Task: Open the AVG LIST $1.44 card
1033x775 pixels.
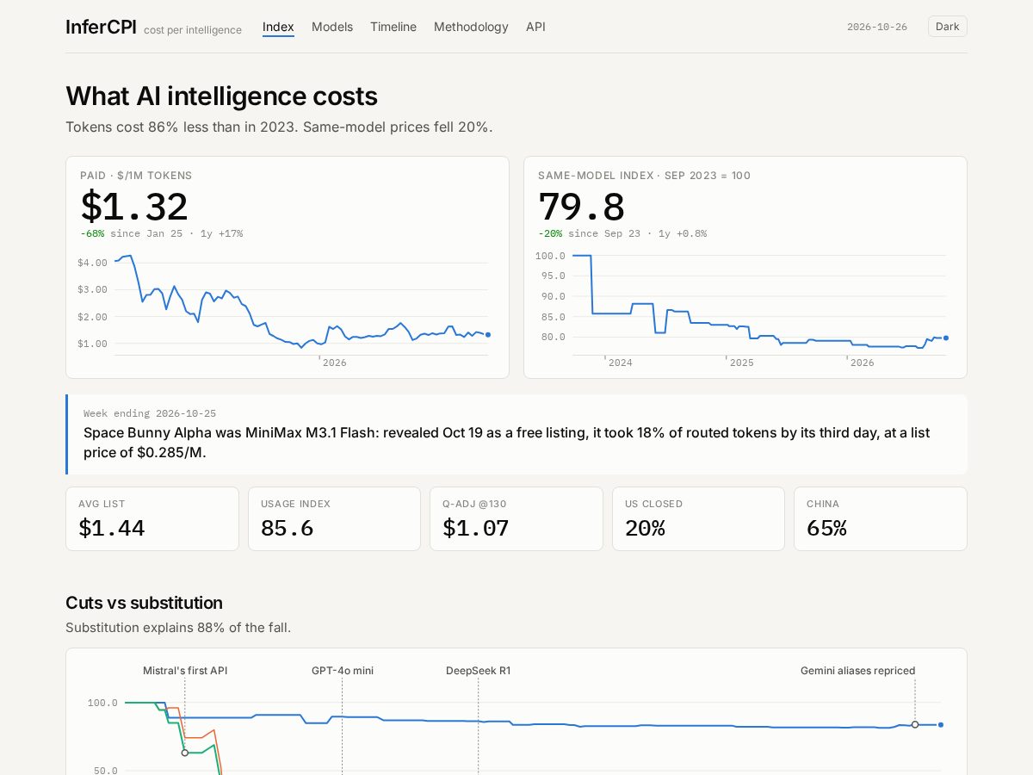Action: point(152,518)
